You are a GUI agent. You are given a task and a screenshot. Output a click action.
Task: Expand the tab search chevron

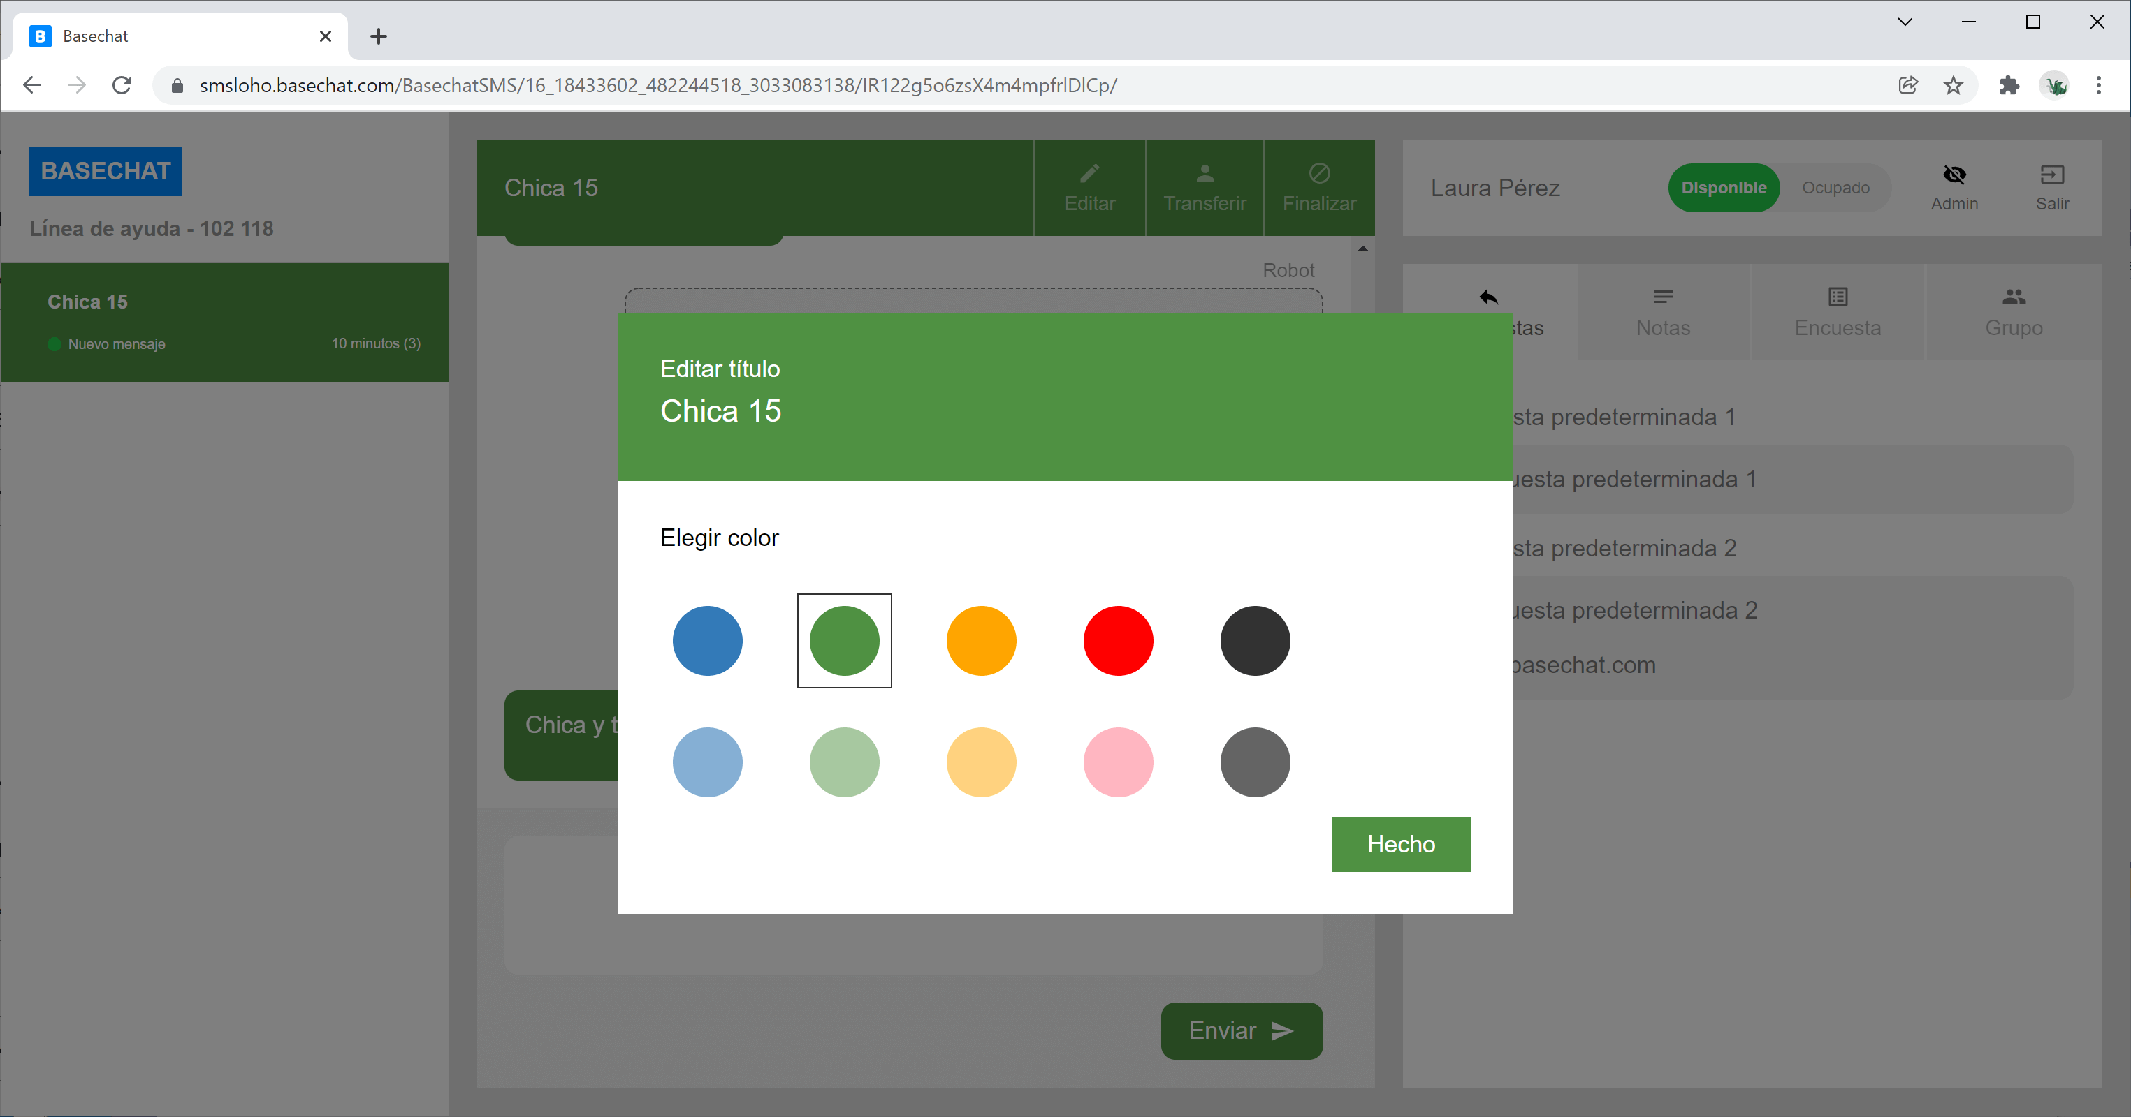1905,22
